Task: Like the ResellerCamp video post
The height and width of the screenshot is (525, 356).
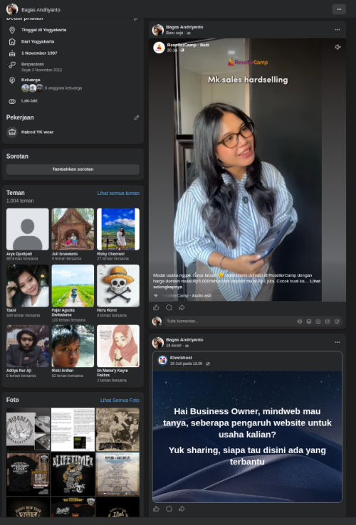Action: 156,307
